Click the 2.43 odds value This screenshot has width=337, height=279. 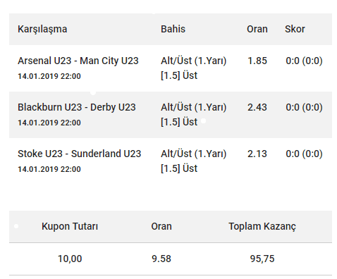click(x=257, y=107)
